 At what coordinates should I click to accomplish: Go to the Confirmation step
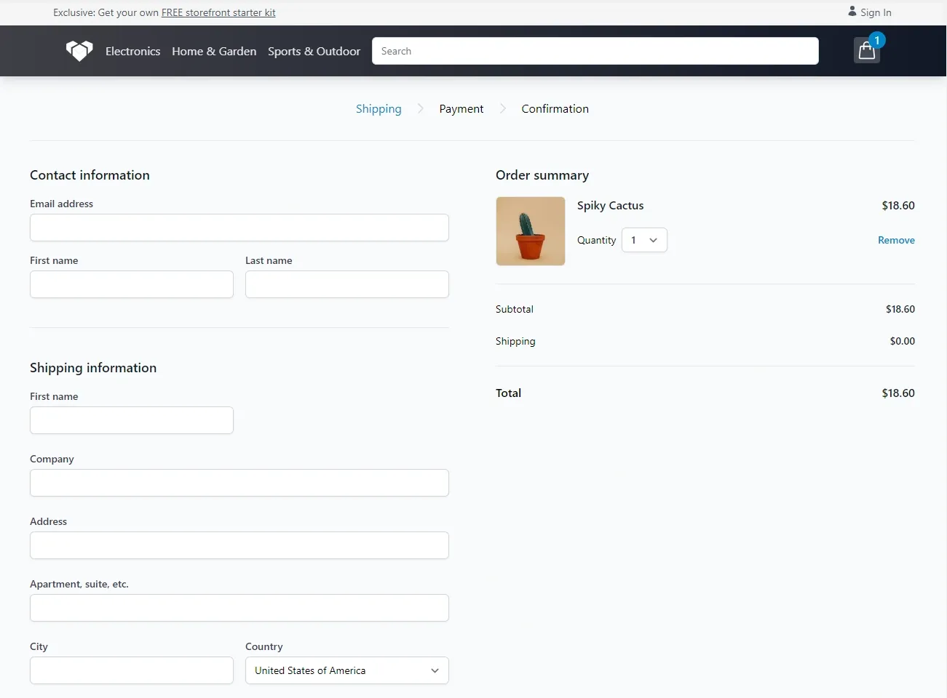[x=555, y=108]
